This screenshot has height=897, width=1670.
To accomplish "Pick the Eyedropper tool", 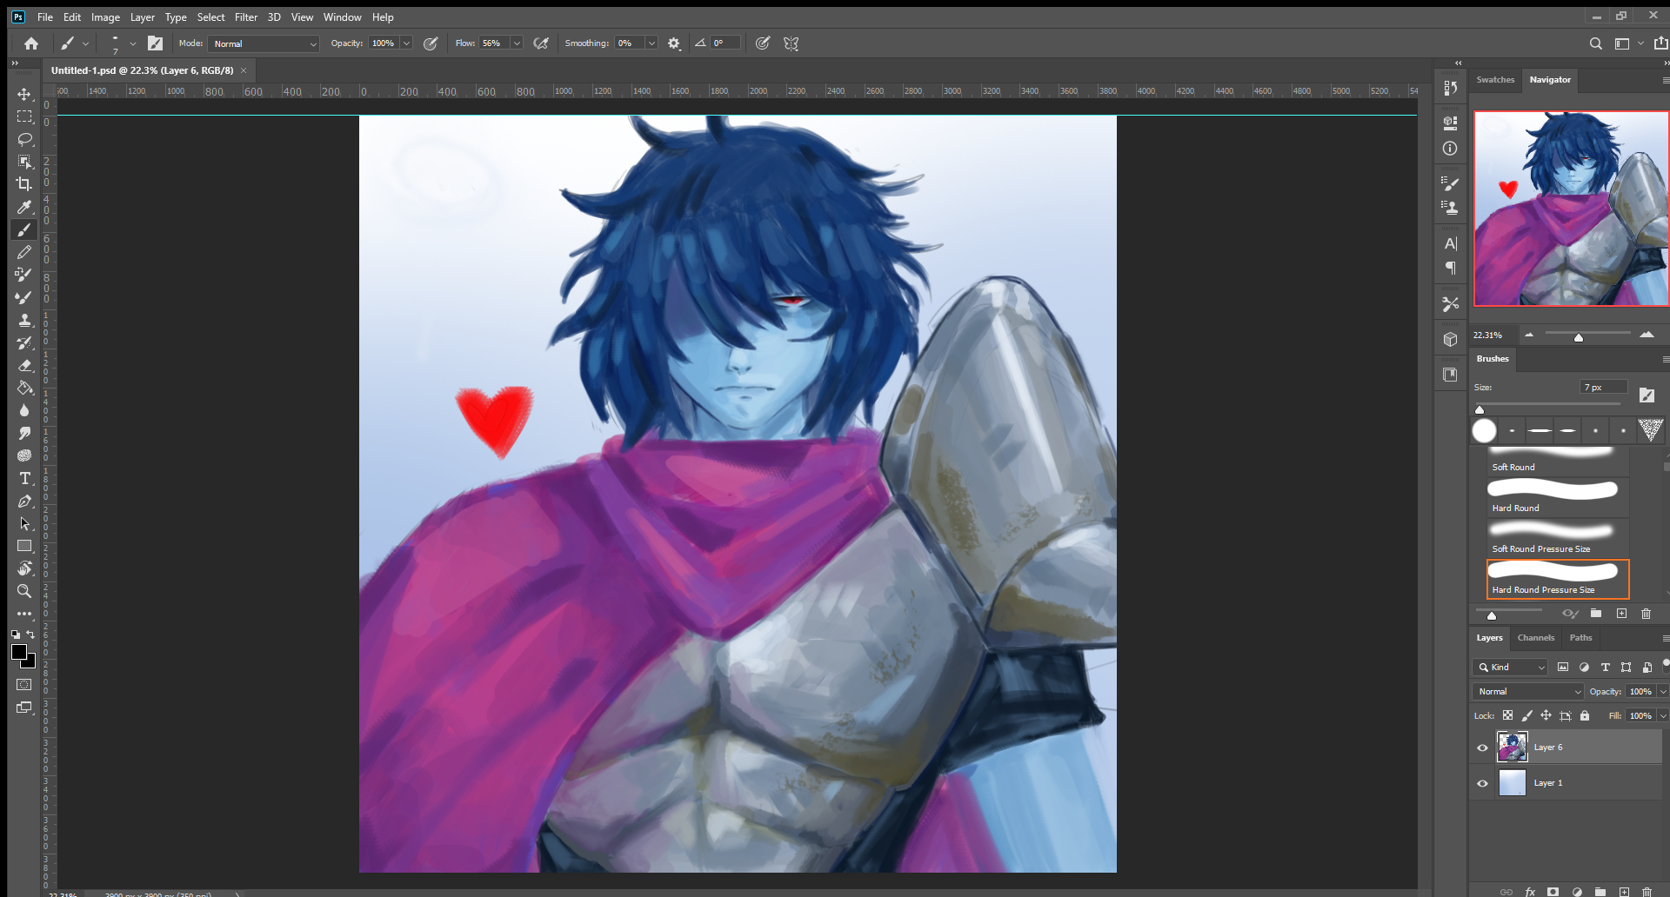I will coord(24,207).
